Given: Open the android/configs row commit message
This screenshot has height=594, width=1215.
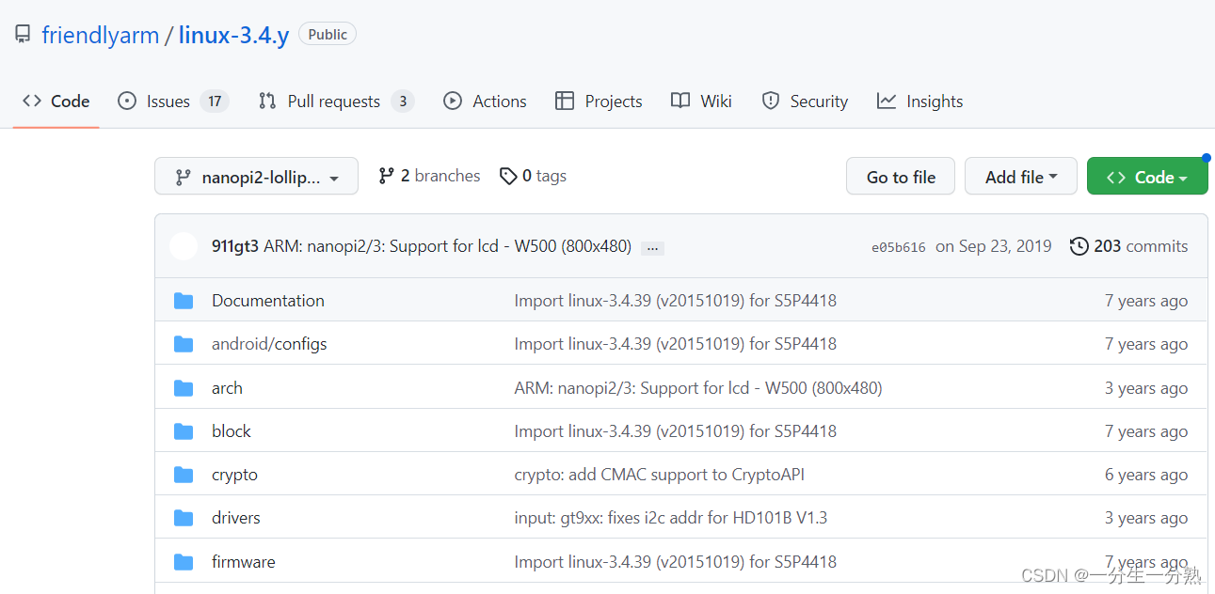Looking at the screenshot, I should (676, 344).
